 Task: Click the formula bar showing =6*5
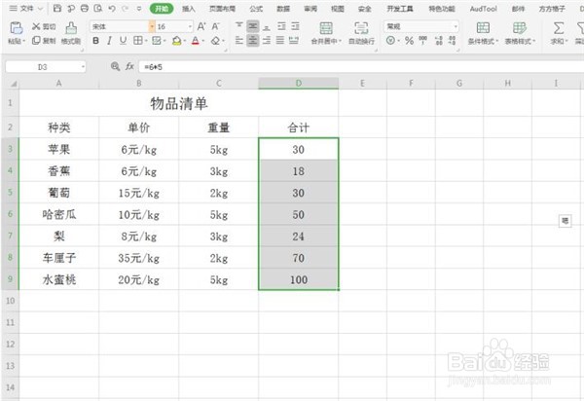[359, 67]
